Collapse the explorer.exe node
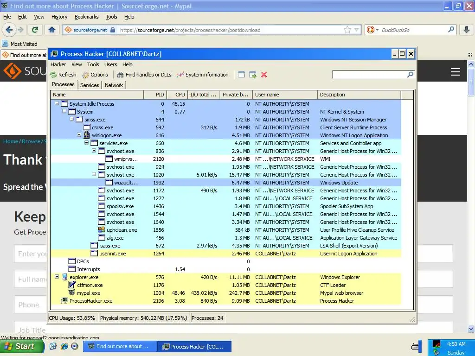The image size is (475, 356). click(57, 277)
